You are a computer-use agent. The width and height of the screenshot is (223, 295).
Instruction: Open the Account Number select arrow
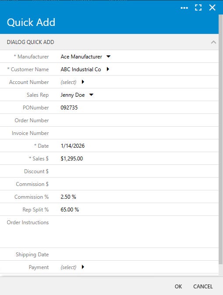(x=83, y=82)
